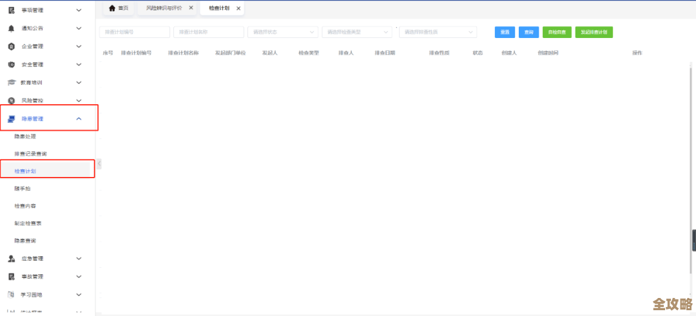Expand the 事项管理 menu chevron
Image resolution: width=696 pixels, height=316 pixels.
click(x=79, y=10)
